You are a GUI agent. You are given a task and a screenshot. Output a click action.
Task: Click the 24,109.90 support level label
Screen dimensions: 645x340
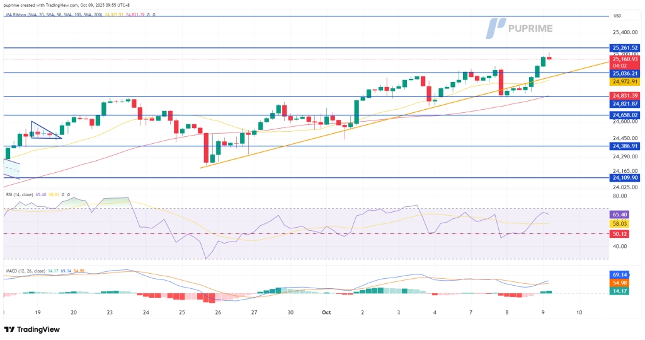pyautogui.click(x=625, y=178)
